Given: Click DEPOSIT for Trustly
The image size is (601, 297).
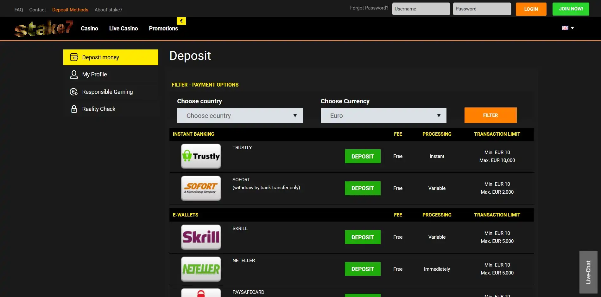Looking at the screenshot, I should 363,156.
